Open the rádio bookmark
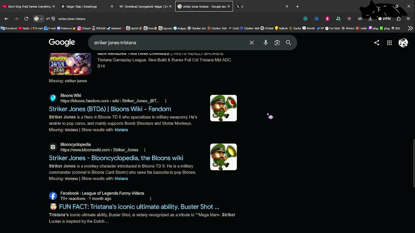415x233 pixels. point(362,28)
